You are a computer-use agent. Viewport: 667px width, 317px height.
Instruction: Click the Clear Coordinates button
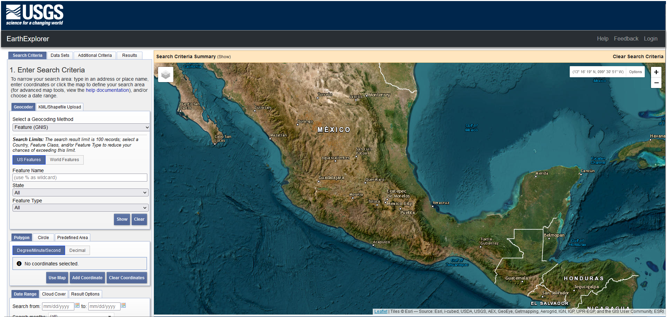[x=127, y=278]
